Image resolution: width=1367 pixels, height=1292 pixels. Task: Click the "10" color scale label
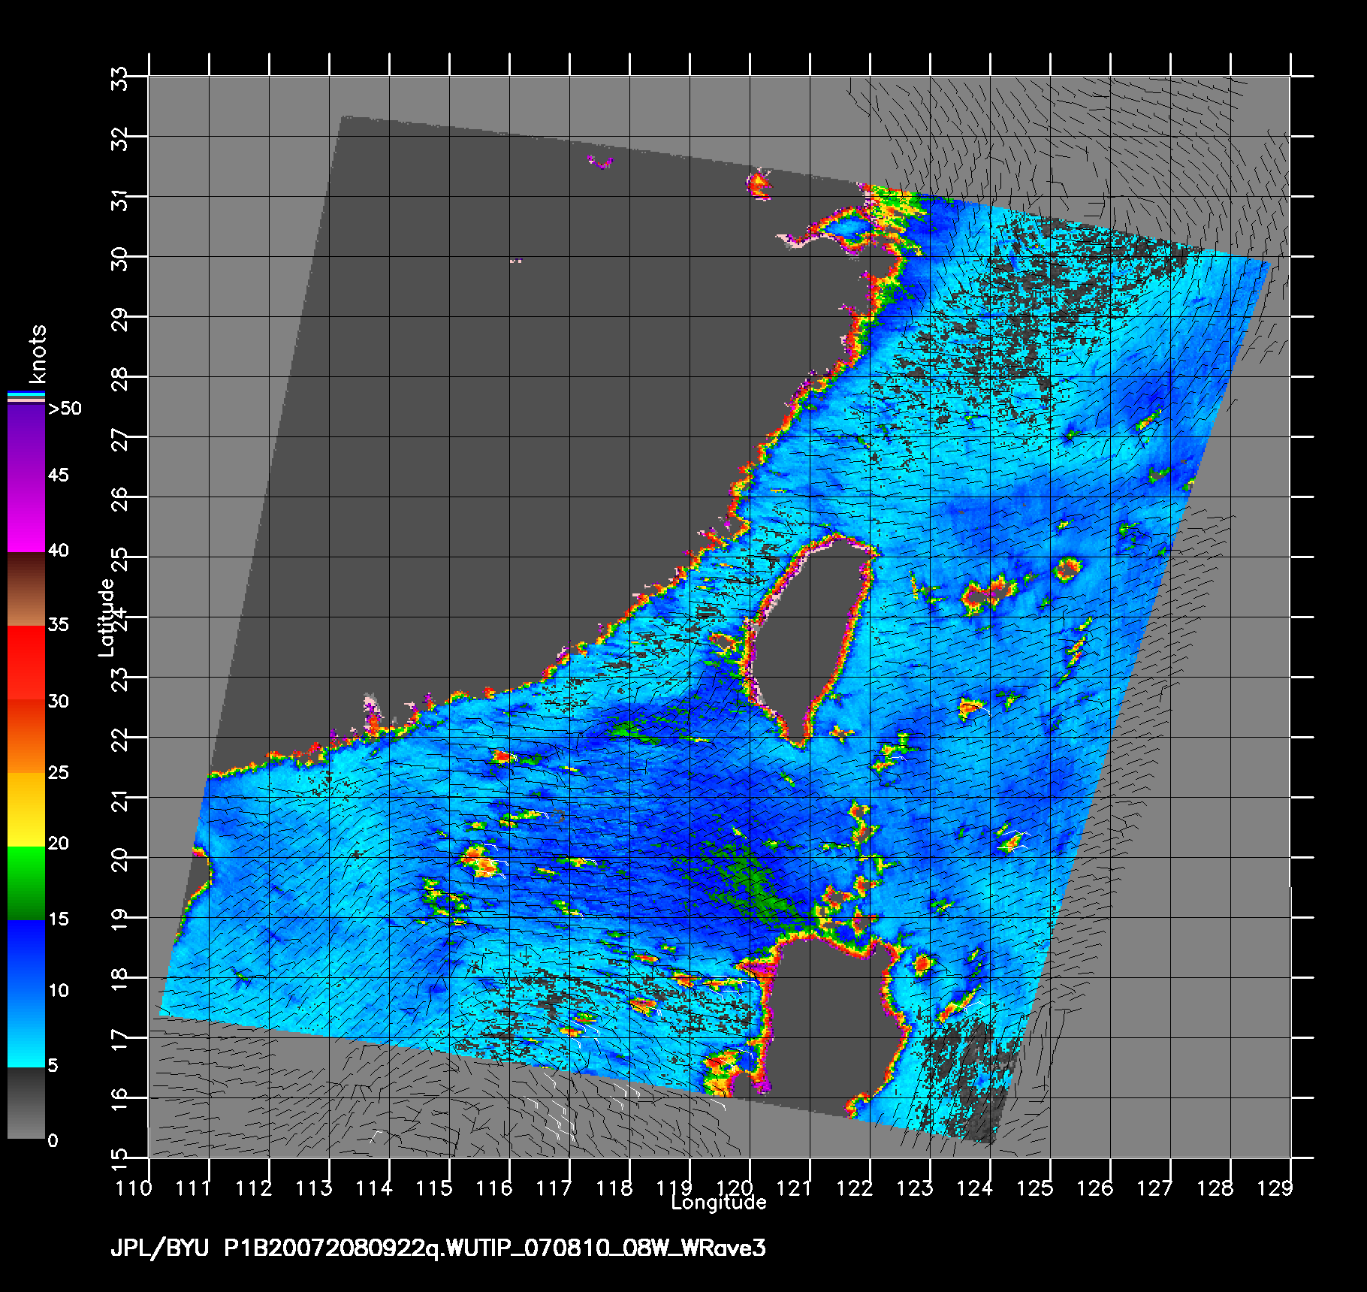point(58,990)
